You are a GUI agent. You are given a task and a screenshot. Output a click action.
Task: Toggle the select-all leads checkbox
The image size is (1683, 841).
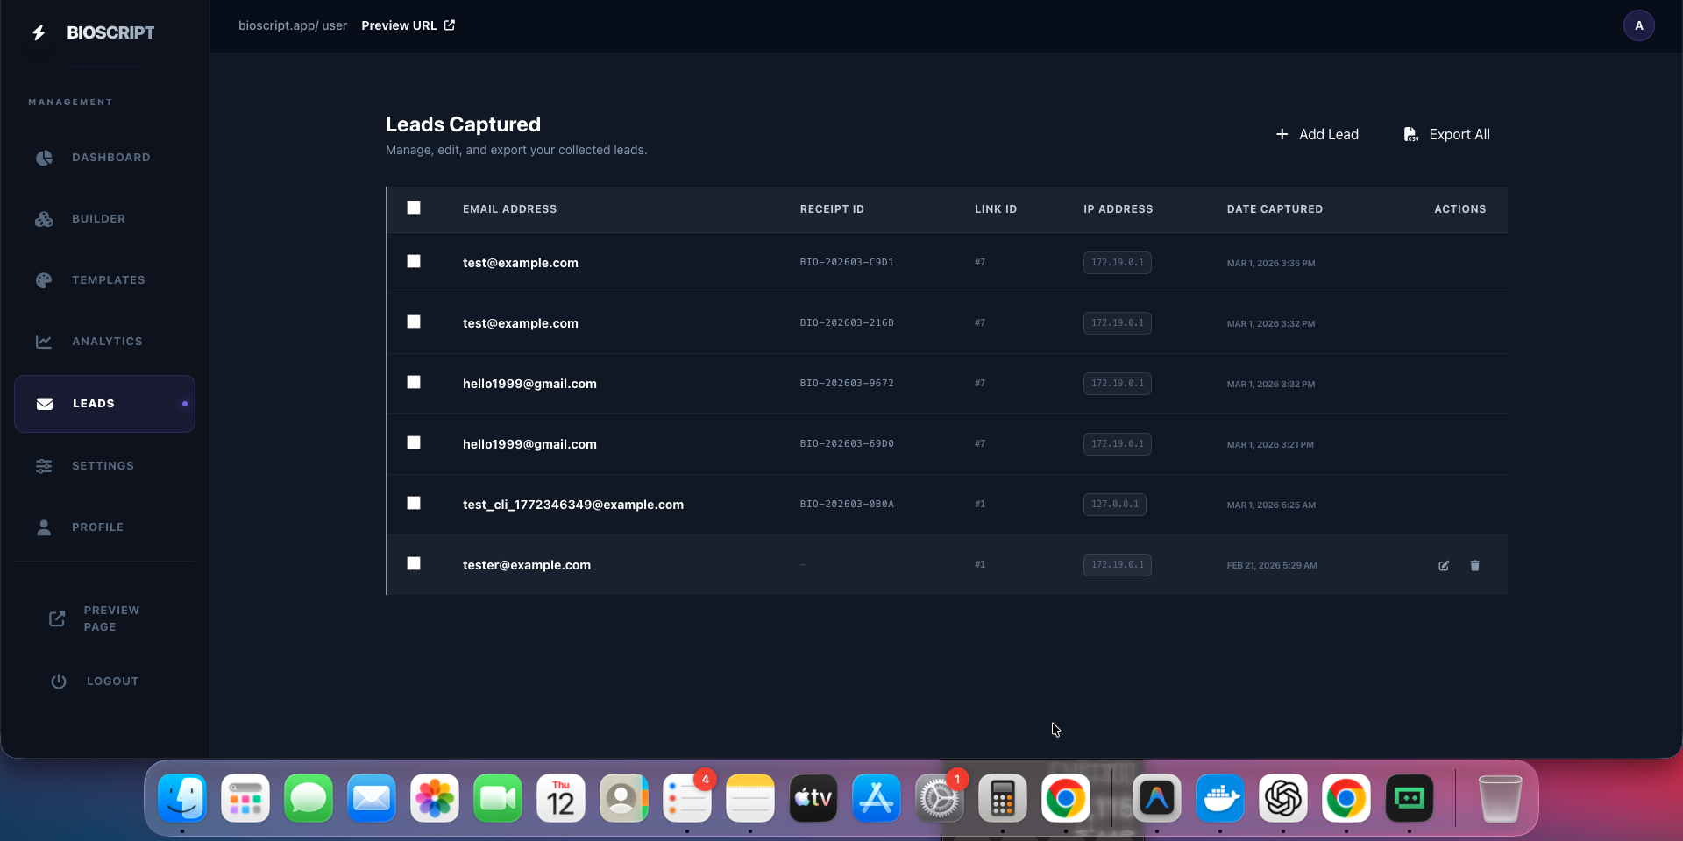[414, 208]
